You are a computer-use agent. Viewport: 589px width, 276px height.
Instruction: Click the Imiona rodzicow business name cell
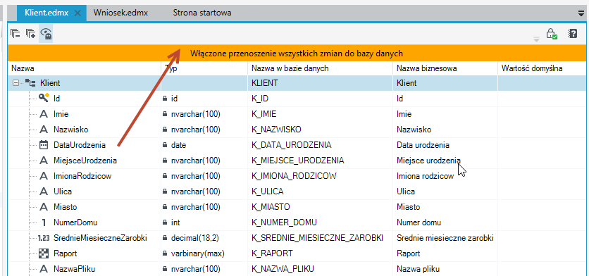[x=445, y=176]
